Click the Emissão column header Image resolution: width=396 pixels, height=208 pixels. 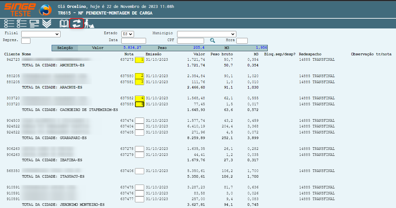click(x=154, y=54)
